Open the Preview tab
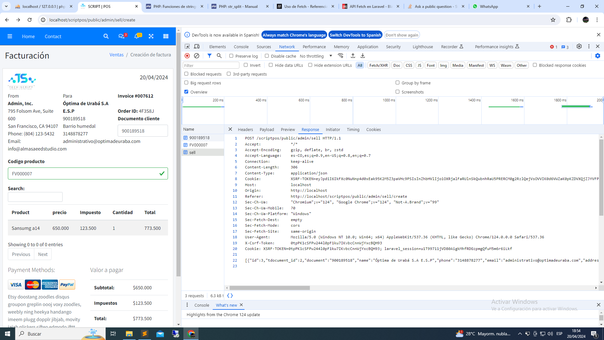This screenshot has height=340, width=604. coord(288,129)
